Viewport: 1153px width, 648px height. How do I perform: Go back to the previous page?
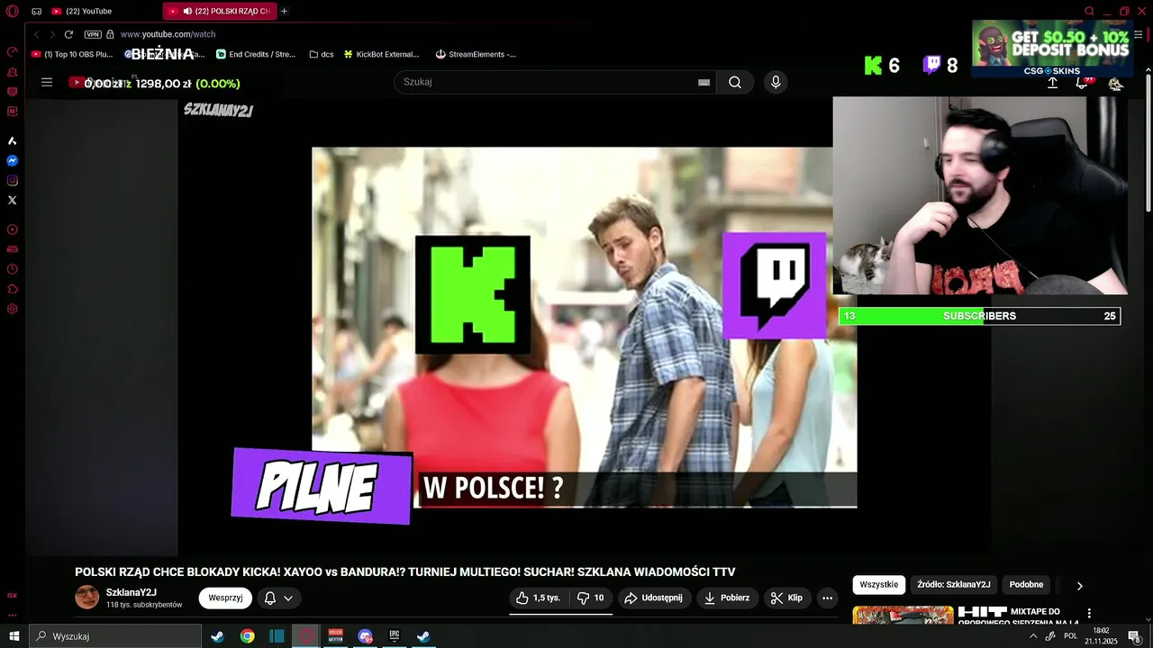[37, 34]
